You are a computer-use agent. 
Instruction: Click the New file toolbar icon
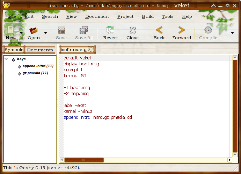10,30
